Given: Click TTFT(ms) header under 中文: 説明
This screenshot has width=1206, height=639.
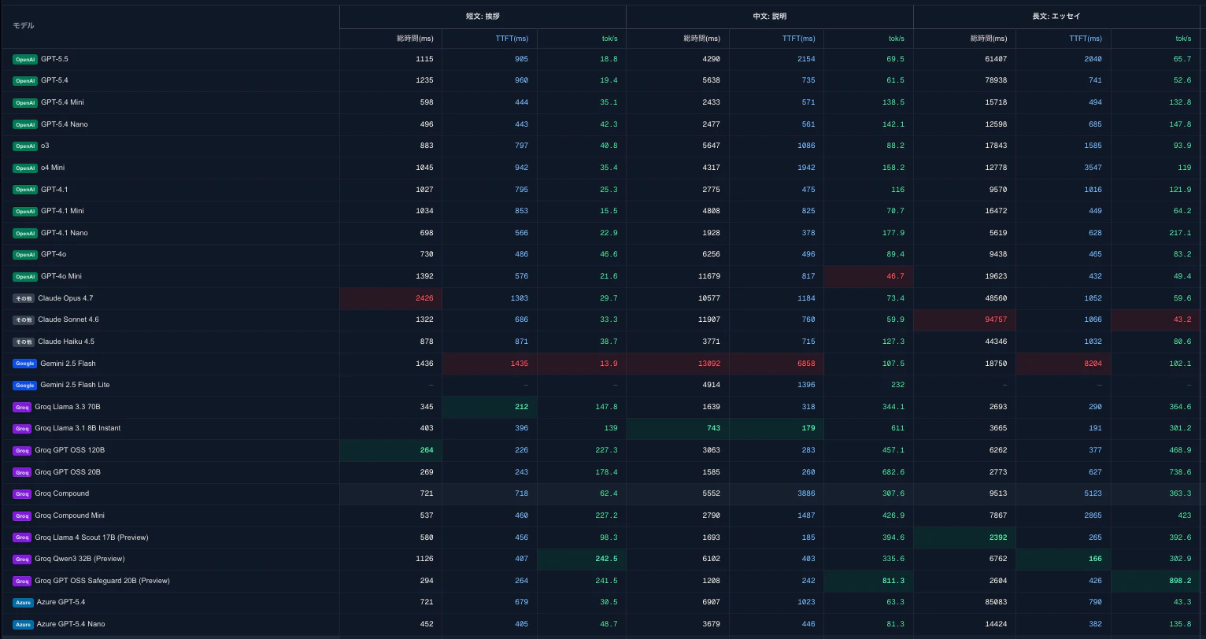Looking at the screenshot, I should (x=799, y=39).
